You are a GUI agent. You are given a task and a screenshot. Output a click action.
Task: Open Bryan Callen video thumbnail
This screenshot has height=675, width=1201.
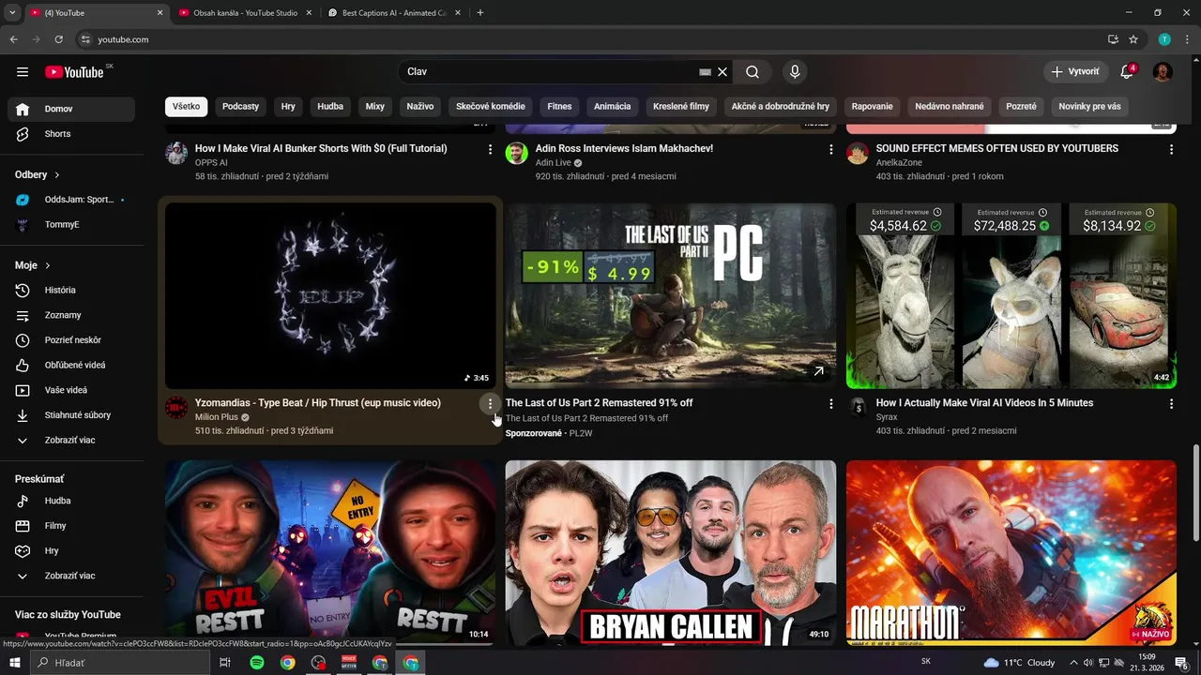(671, 552)
